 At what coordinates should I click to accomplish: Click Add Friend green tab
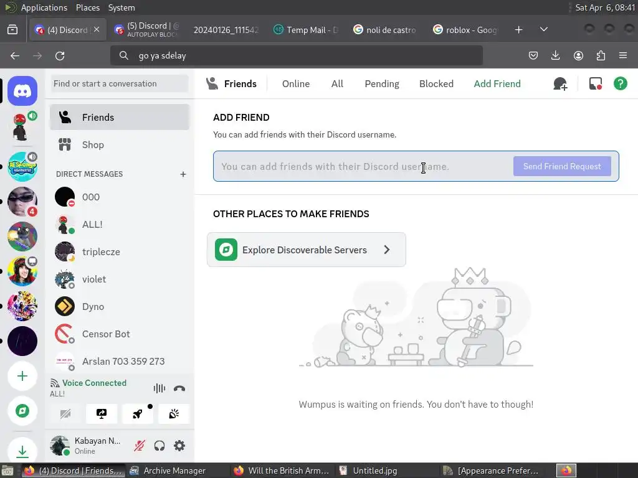click(x=497, y=84)
